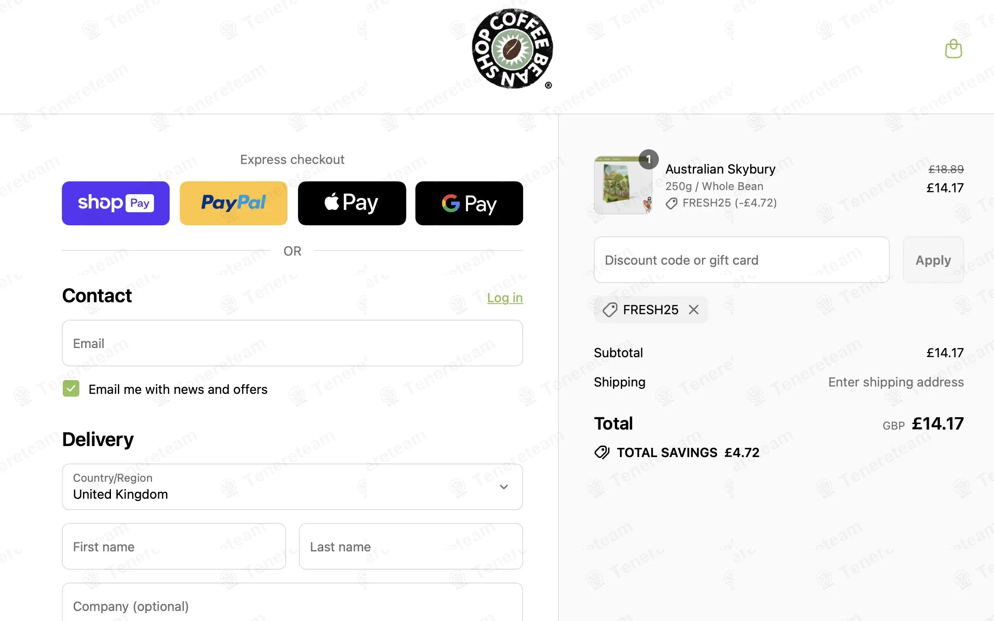Focus the Email input field
This screenshot has width=994, height=621.
pos(293,343)
